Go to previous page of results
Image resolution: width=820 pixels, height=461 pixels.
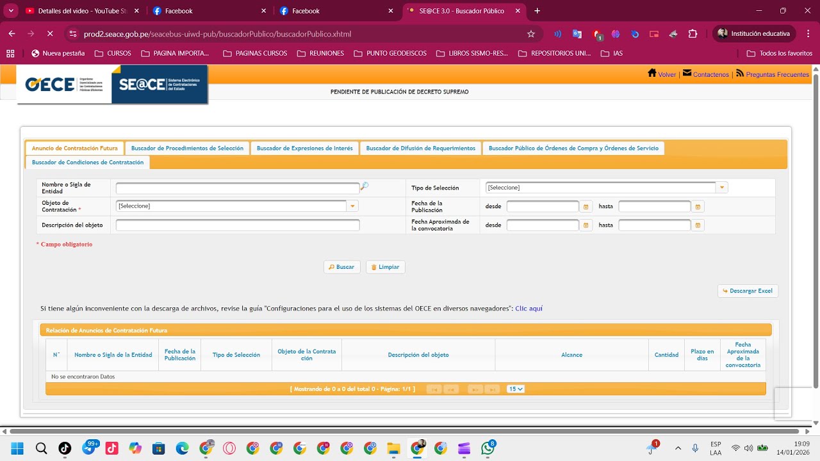pos(451,389)
